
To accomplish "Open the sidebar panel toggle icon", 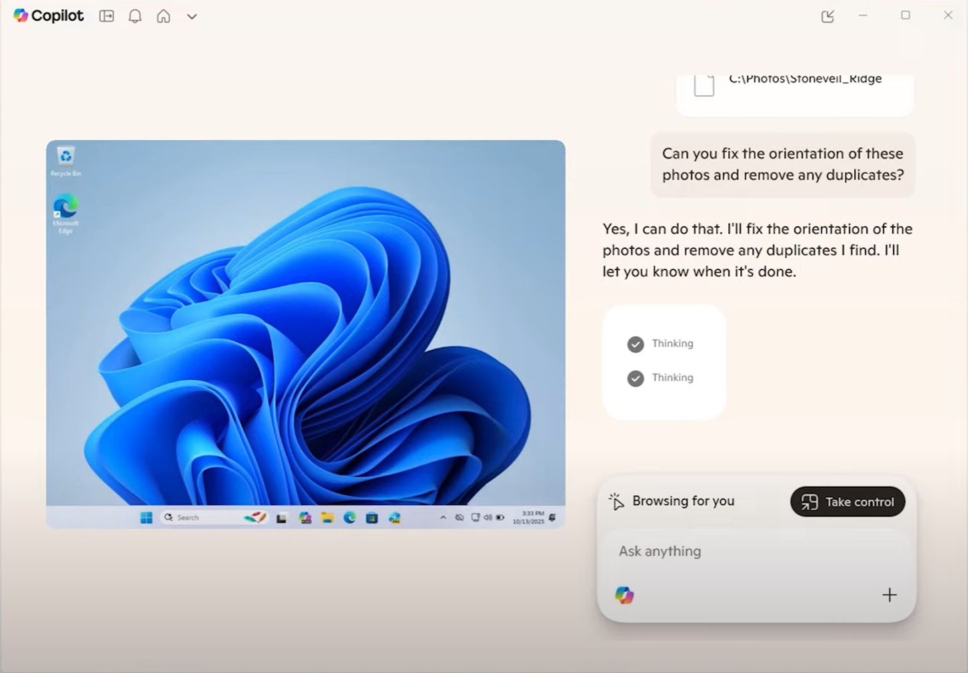I will (107, 16).
